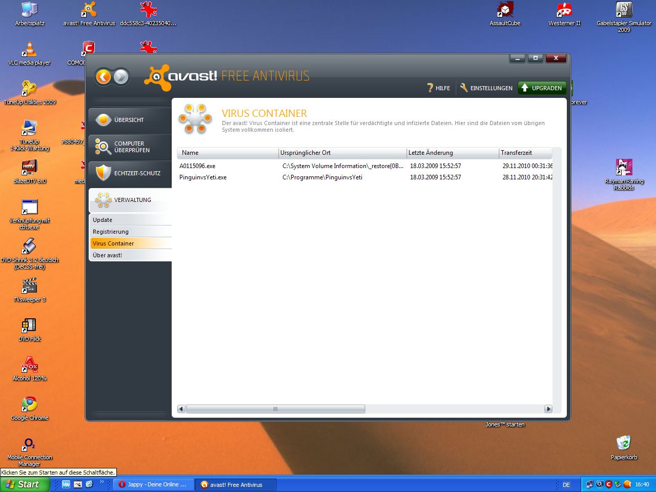Select the Mobile Connection Manager desktop icon
Viewport: 656px width, 492px height.
[x=30, y=452]
